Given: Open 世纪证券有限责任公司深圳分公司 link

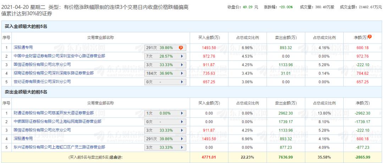Looking at the screenshot, I should (x=42, y=82).
